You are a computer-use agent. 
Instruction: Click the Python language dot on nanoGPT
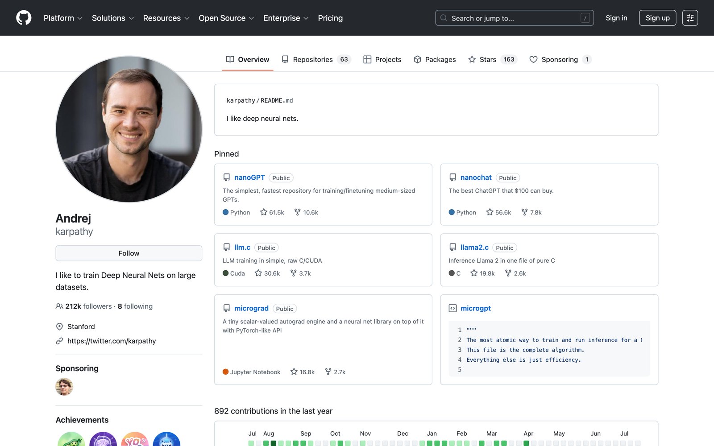(x=226, y=212)
